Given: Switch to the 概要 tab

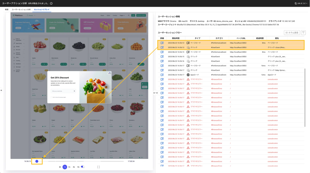Looking at the screenshot, I should (x=7, y=10).
